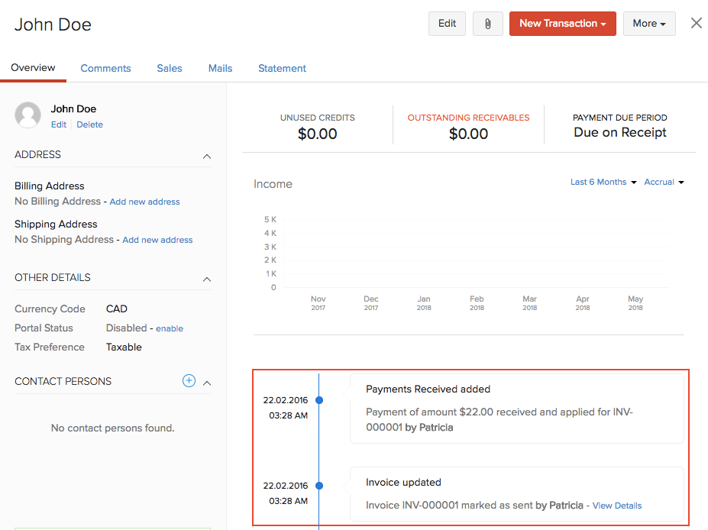
Task: Enable the portal status
Action: point(170,328)
